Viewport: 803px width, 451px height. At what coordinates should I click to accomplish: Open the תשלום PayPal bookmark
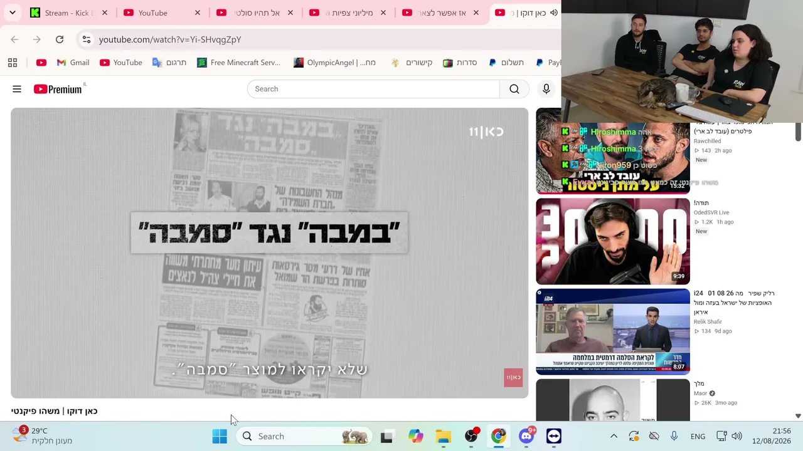pos(506,63)
